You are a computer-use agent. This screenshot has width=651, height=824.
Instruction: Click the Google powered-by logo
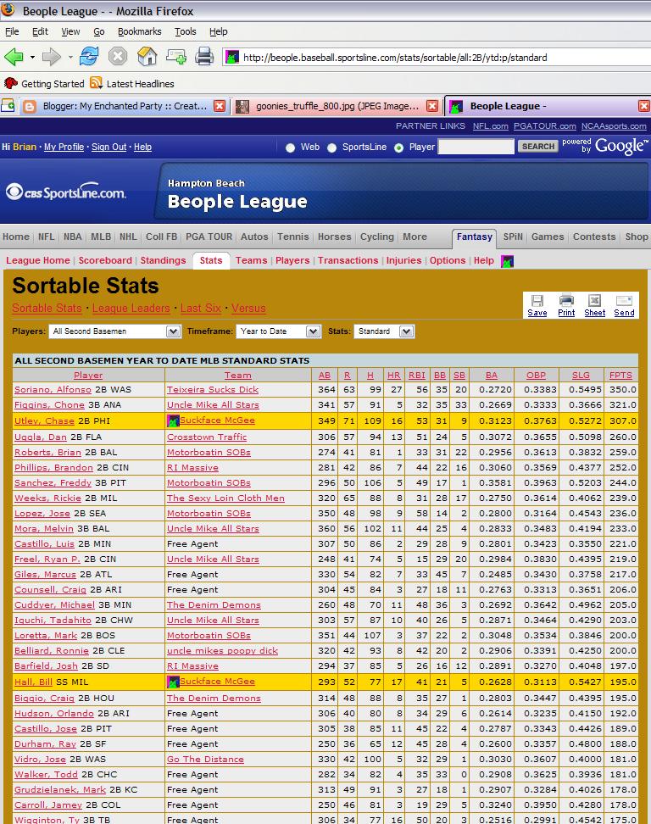pyautogui.click(x=620, y=146)
